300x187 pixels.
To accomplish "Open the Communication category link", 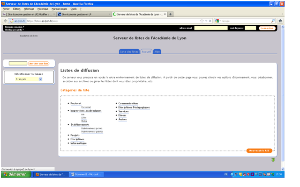I will [128, 103].
